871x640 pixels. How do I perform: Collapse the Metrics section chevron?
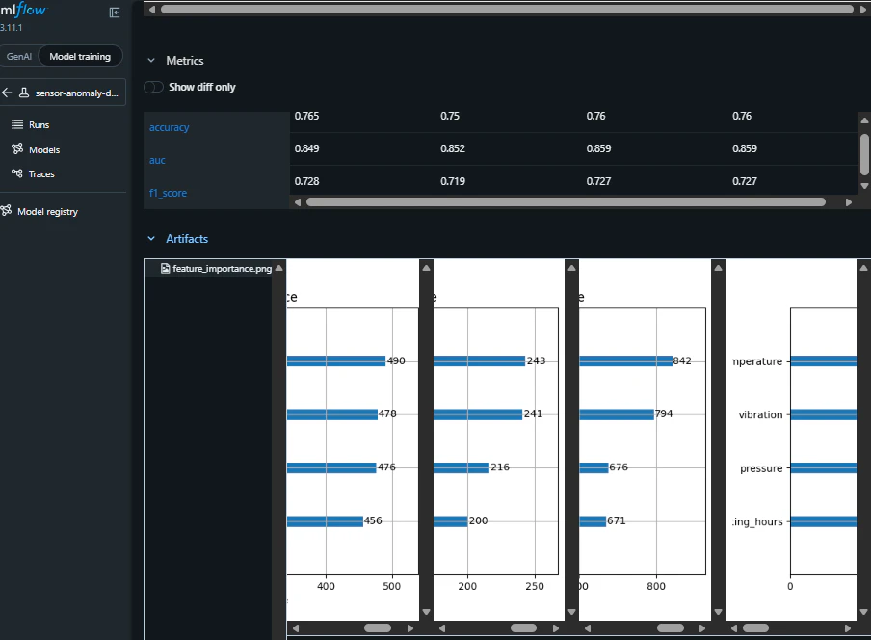click(151, 61)
